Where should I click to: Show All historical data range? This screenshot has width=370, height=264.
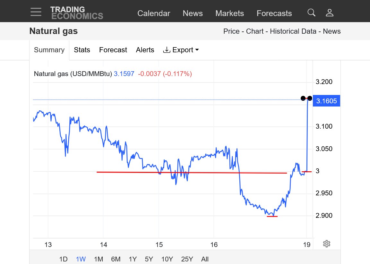point(205,259)
